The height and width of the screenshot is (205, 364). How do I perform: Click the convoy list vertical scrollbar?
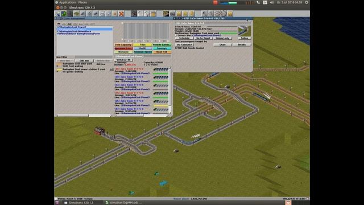click(170, 91)
